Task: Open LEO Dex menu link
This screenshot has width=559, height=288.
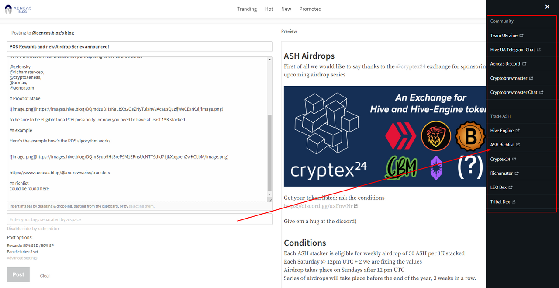Action: coord(498,187)
